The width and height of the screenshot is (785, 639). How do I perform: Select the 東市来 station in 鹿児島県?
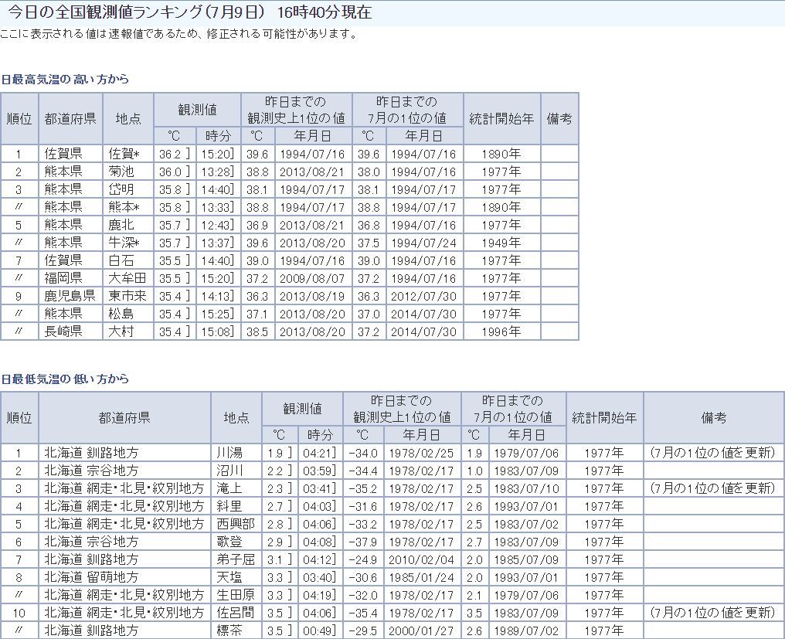coord(126,296)
